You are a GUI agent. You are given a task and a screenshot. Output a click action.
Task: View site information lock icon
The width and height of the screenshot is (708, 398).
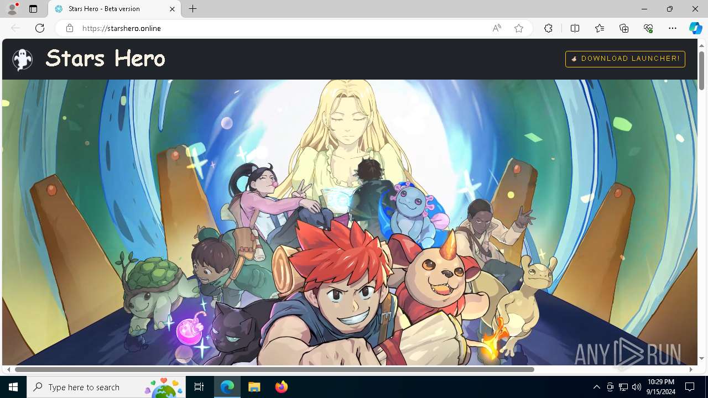pyautogui.click(x=70, y=28)
